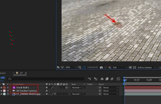
Task: Select the 3D Tracker Camera layer
Action: click(27, 91)
